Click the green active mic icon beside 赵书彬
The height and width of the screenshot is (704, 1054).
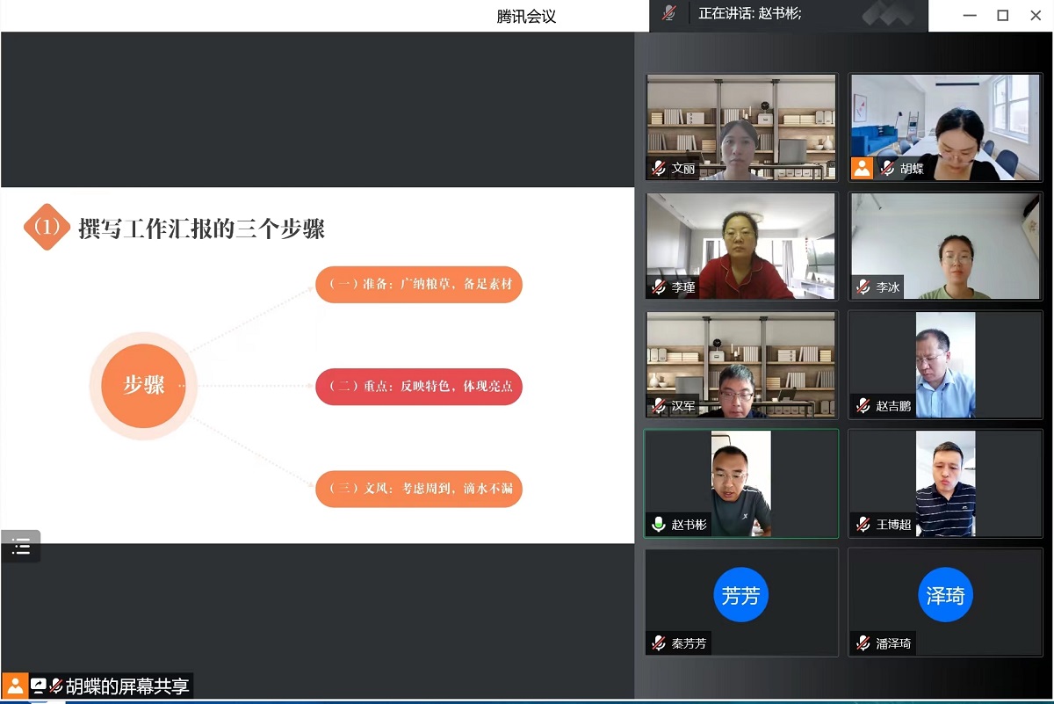[659, 524]
